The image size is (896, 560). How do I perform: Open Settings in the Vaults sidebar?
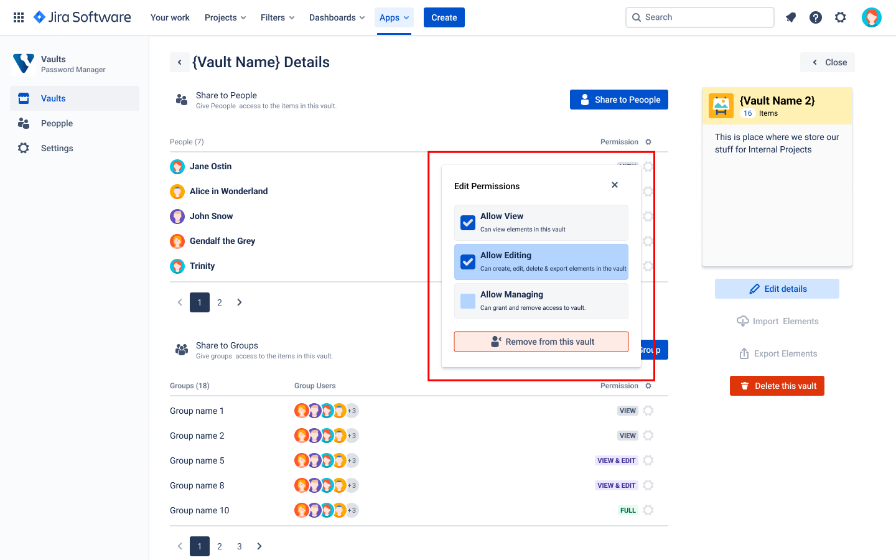pyautogui.click(x=57, y=148)
